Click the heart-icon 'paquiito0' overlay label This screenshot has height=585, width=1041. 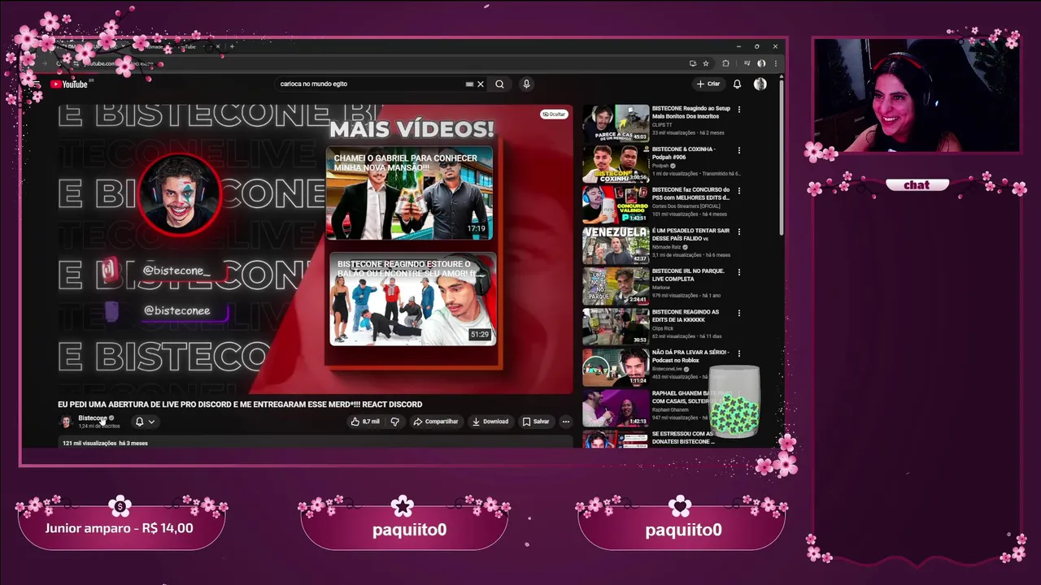pyautogui.click(x=683, y=530)
